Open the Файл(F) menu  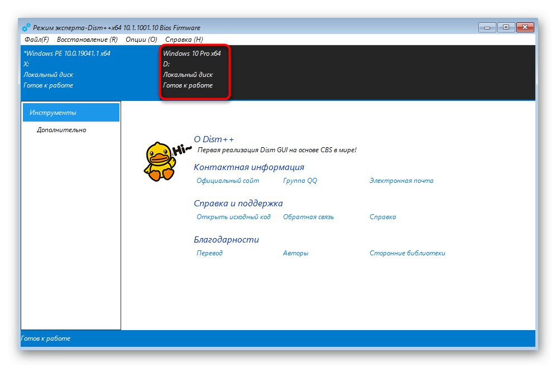point(37,40)
